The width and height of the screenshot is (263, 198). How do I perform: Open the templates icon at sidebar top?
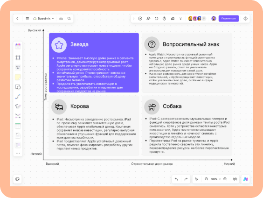tap(18, 46)
